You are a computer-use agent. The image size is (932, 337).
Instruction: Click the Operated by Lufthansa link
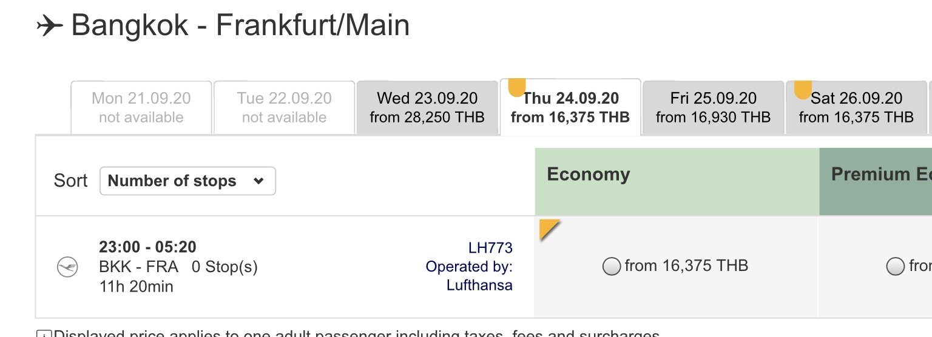click(x=469, y=276)
